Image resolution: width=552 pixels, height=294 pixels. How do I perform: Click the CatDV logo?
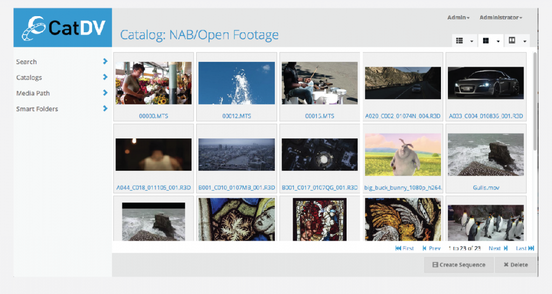63,28
